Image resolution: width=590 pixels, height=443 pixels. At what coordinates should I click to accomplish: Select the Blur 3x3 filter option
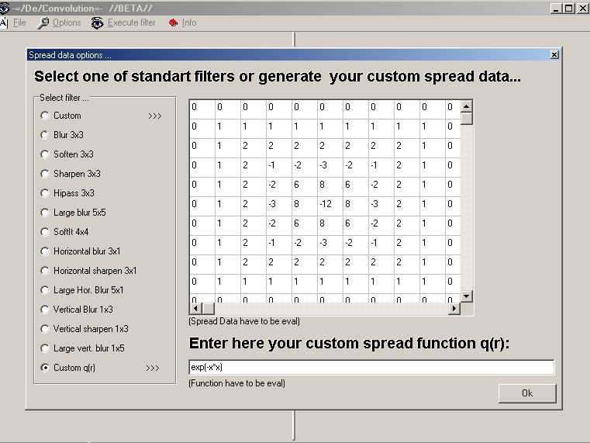pyautogui.click(x=44, y=135)
